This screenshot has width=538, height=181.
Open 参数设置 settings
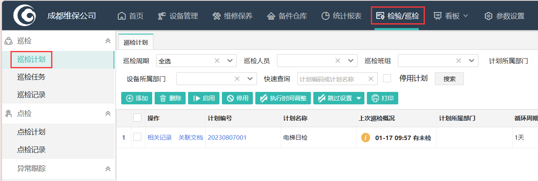pos(504,16)
